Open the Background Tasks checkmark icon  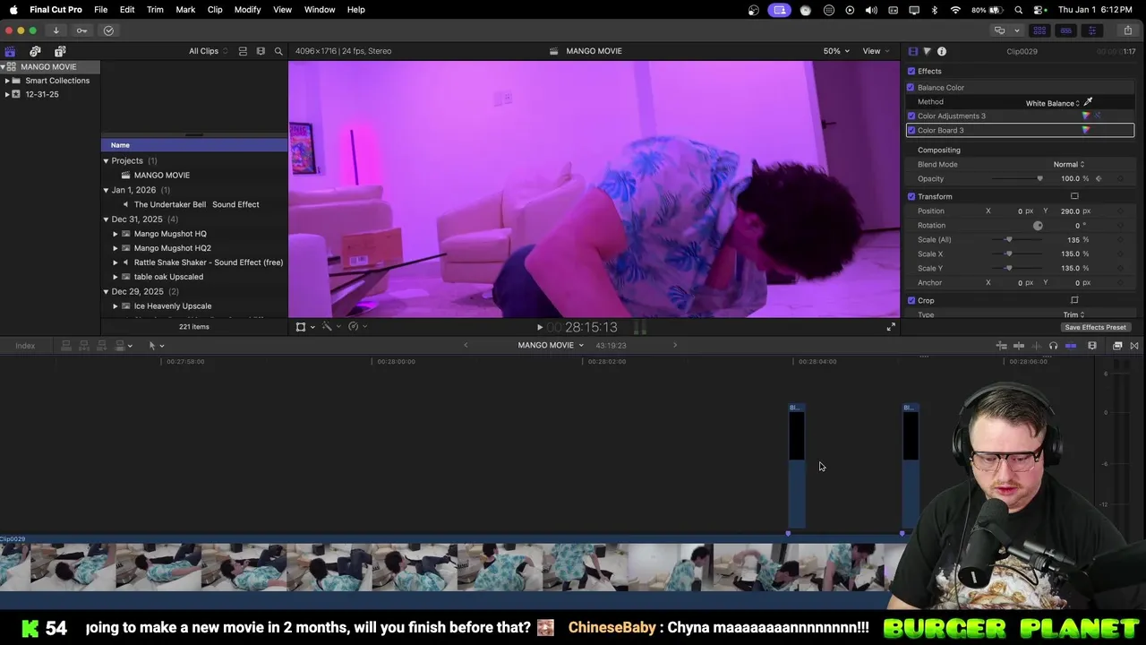[x=108, y=30]
